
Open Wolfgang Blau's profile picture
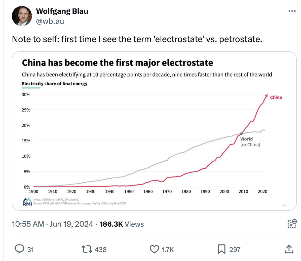(22, 16)
